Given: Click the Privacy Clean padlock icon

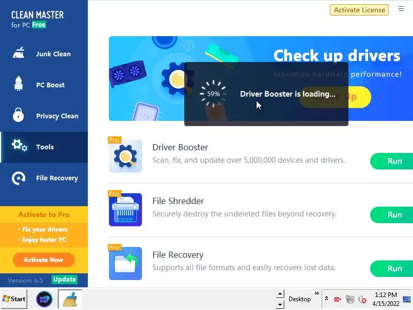Looking at the screenshot, I should click(18, 115).
